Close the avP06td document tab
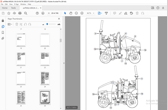This screenshot has width=167, height=110. coord(41,8)
